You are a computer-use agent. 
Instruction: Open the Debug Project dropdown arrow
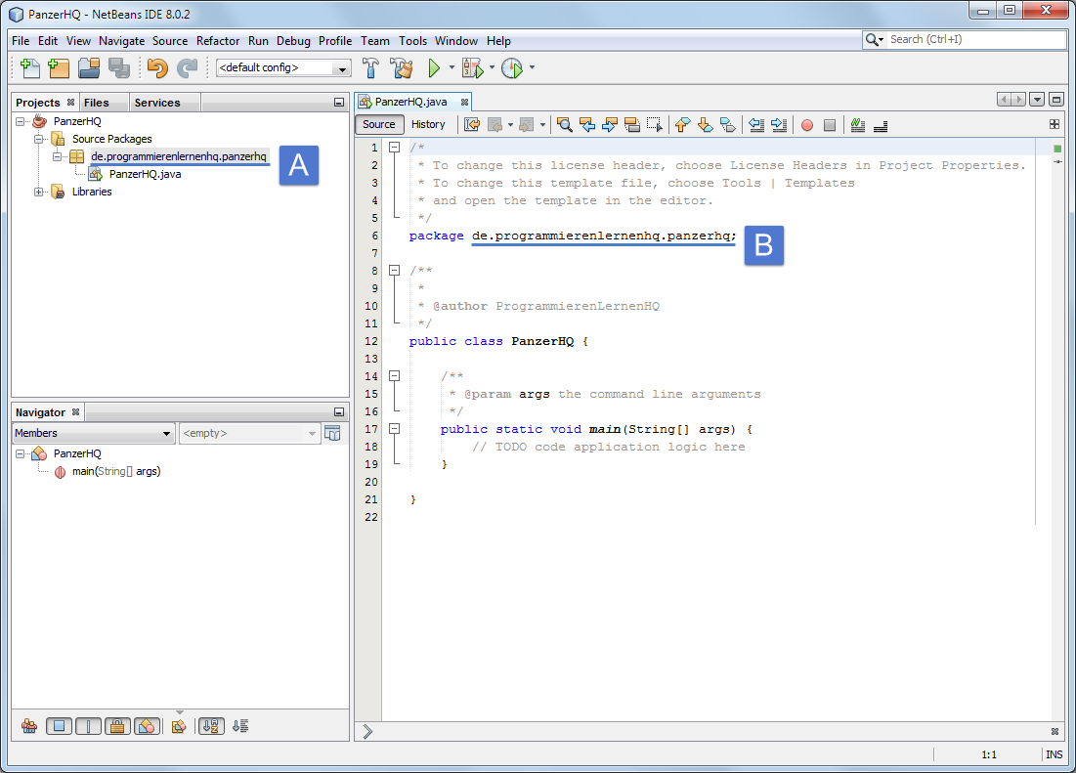(x=492, y=67)
